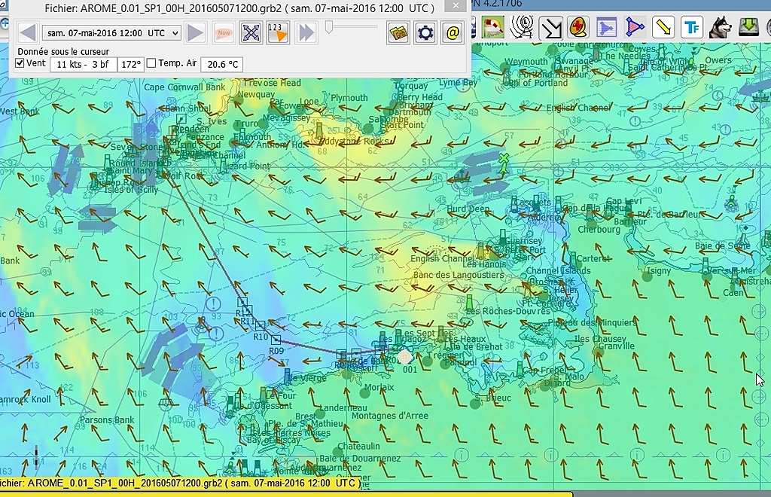Open the isobar weather chart plugin icon
The image size is (771, 497).
522,27
